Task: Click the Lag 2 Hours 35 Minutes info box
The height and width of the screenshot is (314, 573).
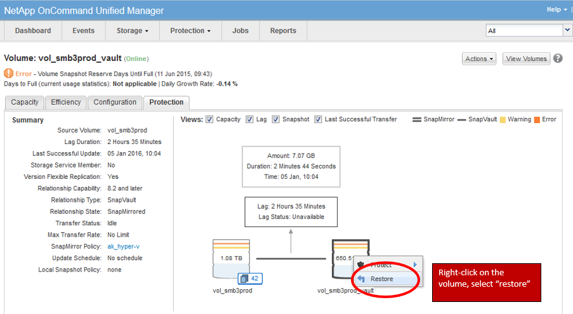Action: [x=291, y=212]
